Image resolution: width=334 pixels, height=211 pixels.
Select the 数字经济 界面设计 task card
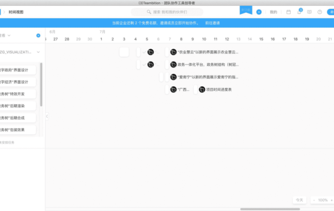tap(18, 82)
